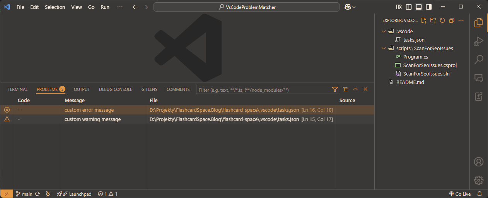Open the View menu

click(x=77, y=7)
